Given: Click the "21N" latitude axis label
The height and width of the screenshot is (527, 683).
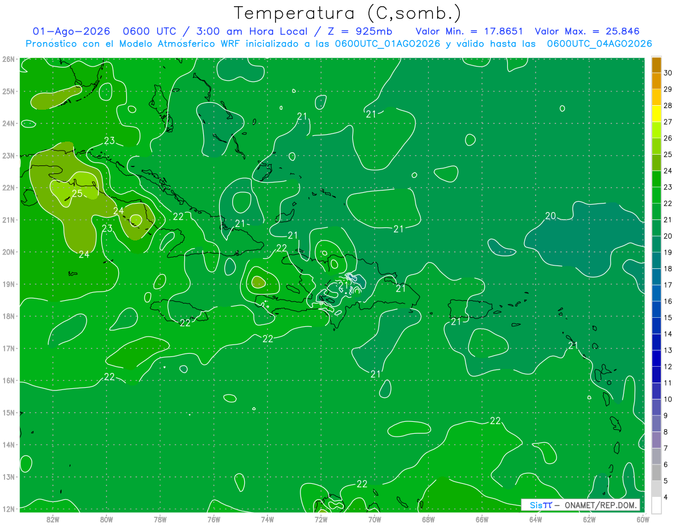Looking at the screenshot, I should pyautogui.click(x=9, y=220).
